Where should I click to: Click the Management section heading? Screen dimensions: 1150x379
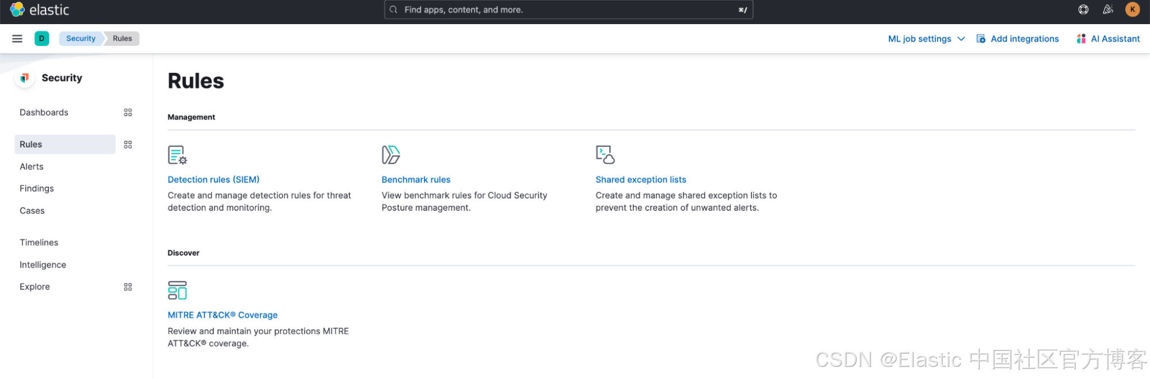(191, 117)
